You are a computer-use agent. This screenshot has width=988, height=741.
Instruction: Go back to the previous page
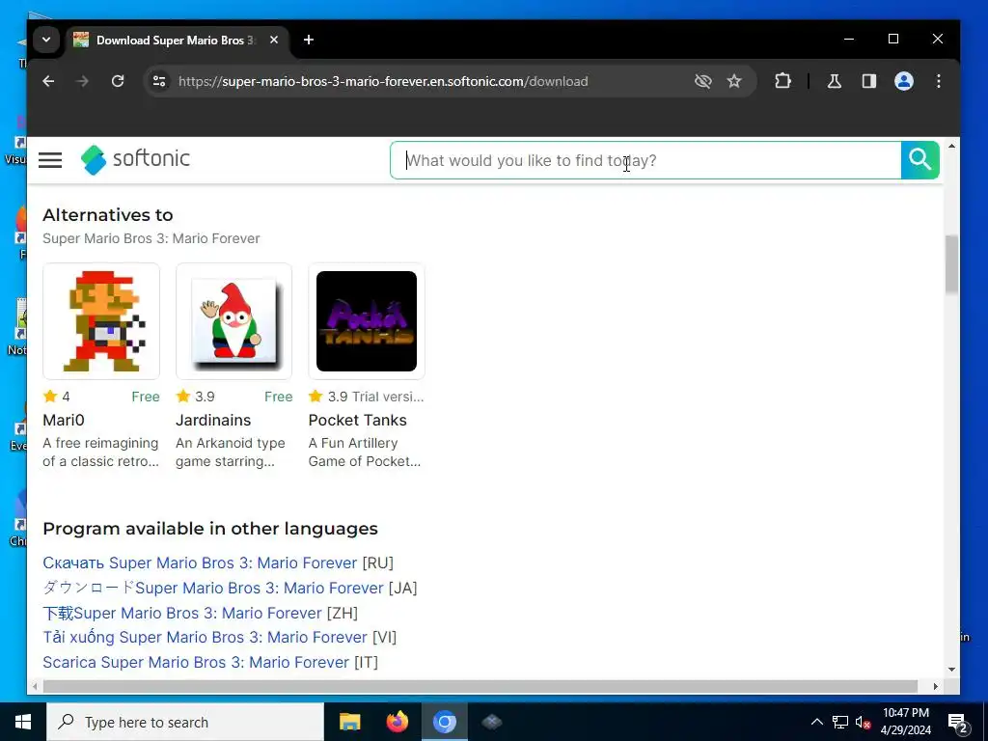[x=48, y=81]
